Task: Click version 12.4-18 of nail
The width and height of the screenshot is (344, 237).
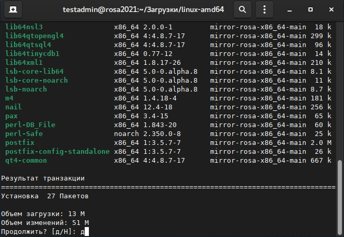Action: (158, 107)
